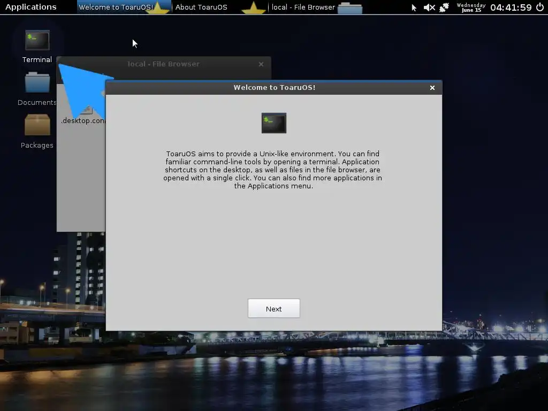This screenshot has width=548, height=411.
Task: Click the muted volume icon in panel
Action: tap(429, 7)
